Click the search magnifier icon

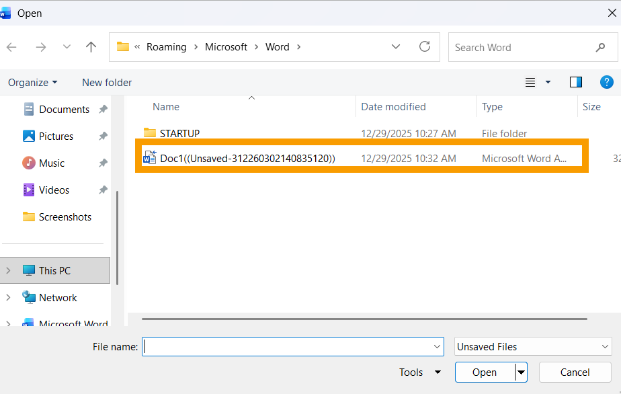tap(600, 48)
